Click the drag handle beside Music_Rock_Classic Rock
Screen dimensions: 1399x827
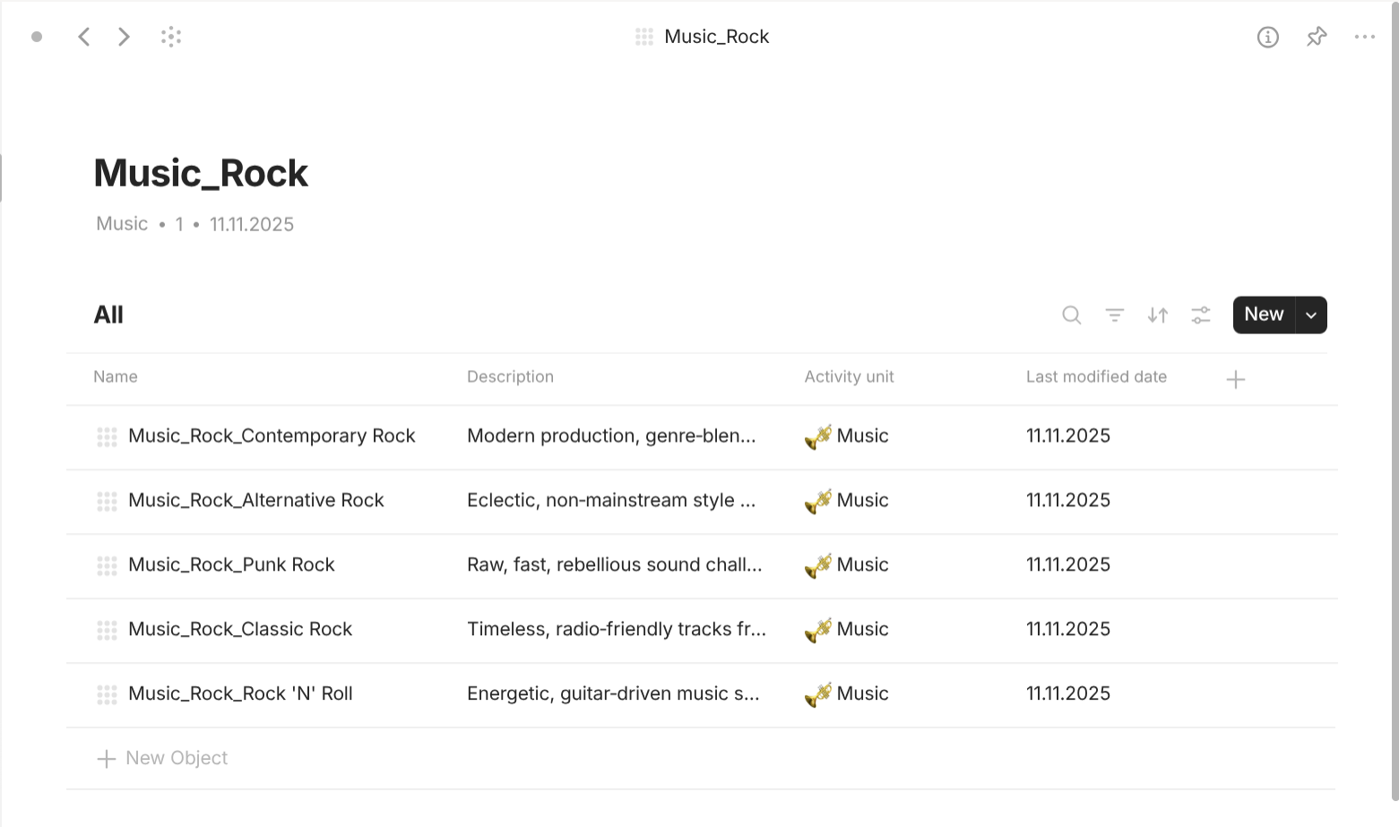pos(107,630)
